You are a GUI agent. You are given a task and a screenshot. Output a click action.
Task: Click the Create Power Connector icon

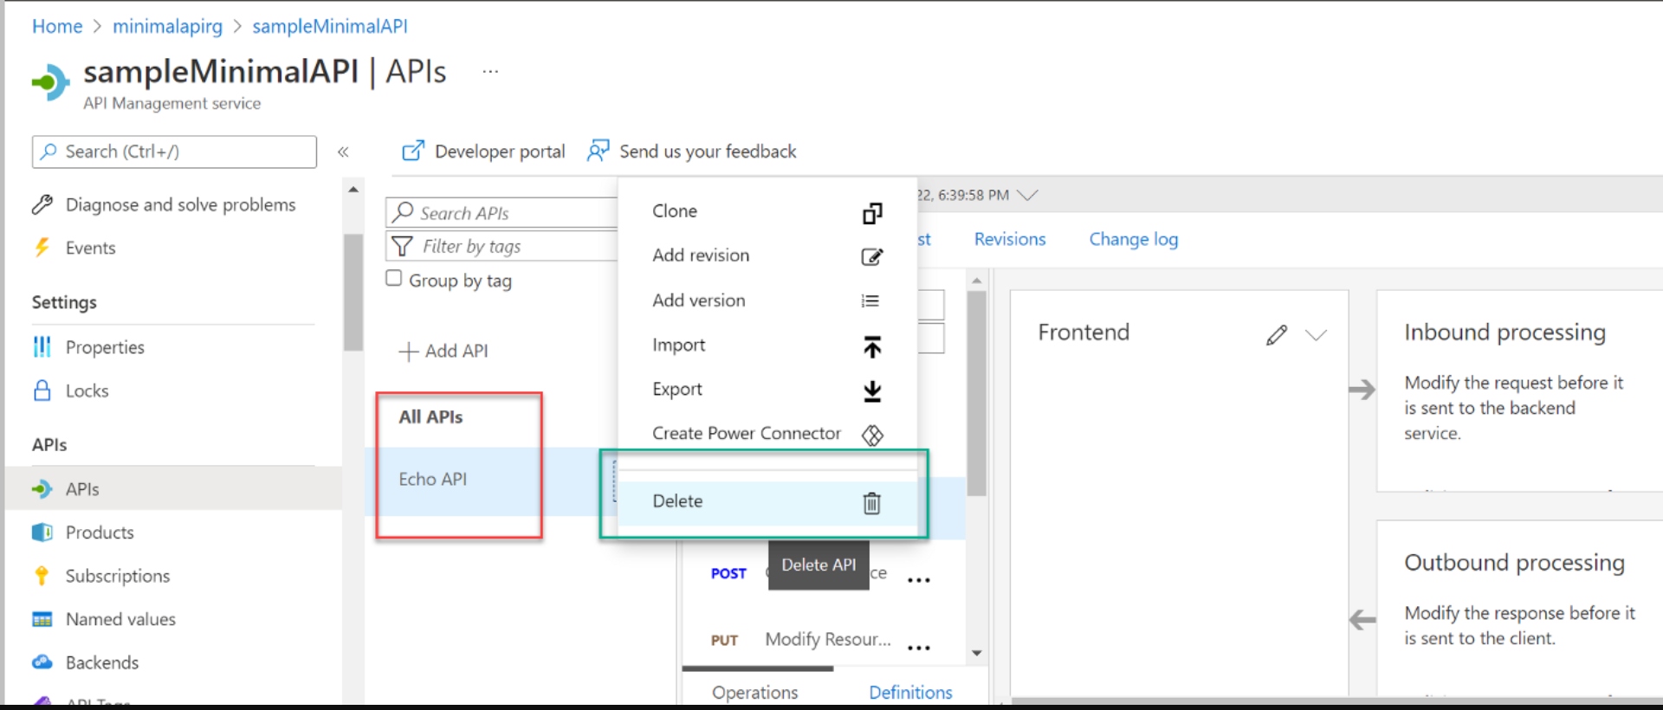[872, 435]
